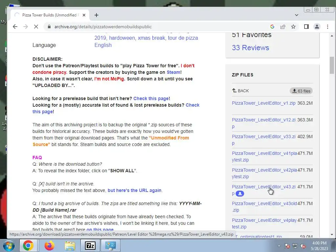This screenshot has height=252, width=336.
Task: Open the control panel taskbar icon
Action: [x=110, y=245]
